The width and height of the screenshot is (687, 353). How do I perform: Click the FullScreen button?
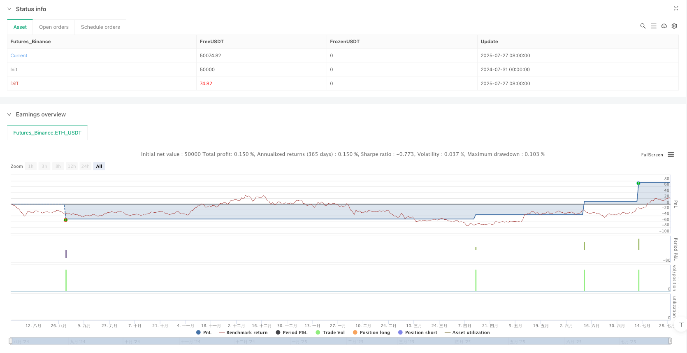[652, 155]
